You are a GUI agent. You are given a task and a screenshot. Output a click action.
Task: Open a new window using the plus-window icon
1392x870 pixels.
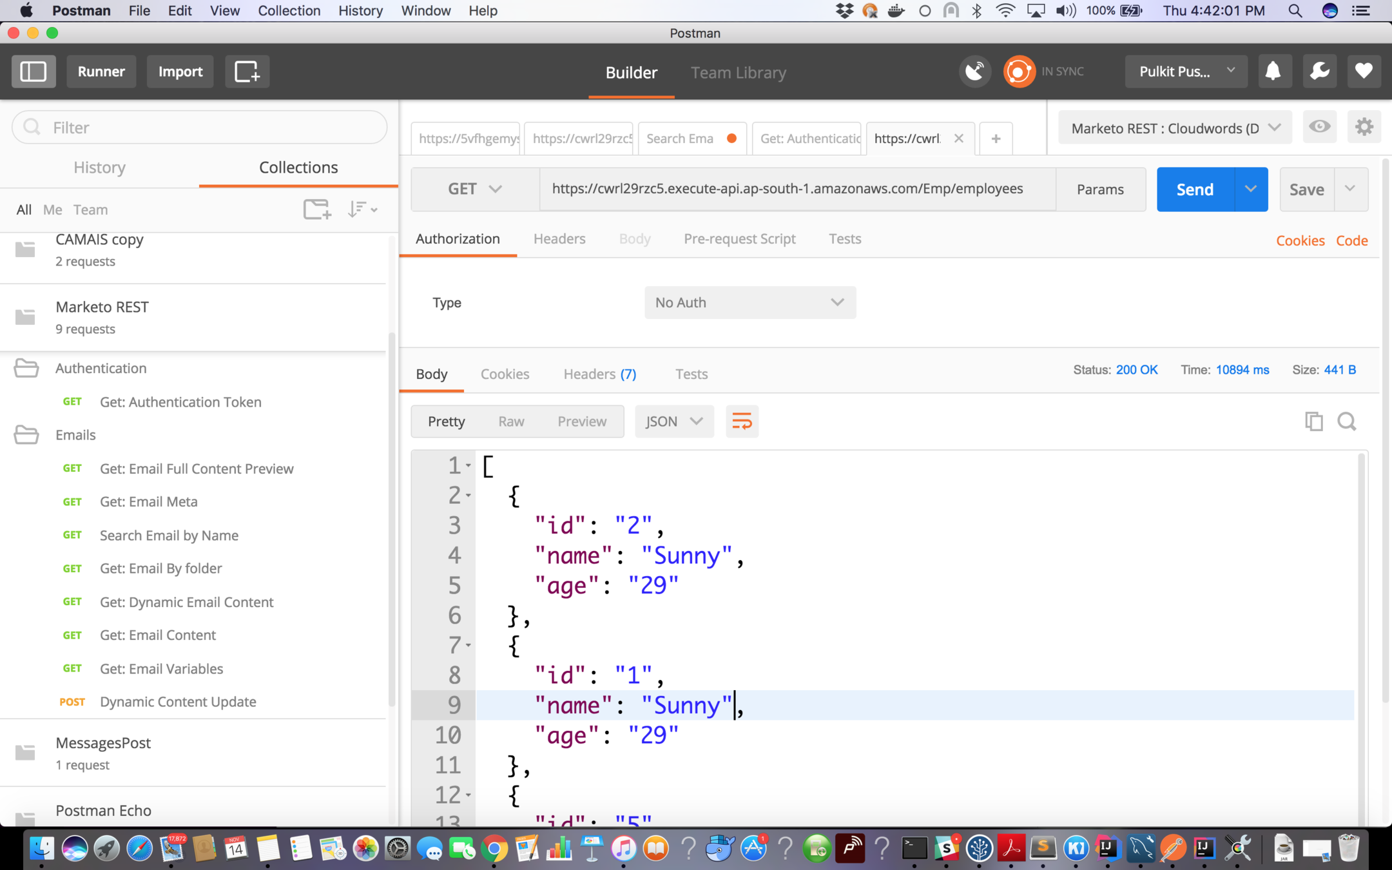click(247, 72)
